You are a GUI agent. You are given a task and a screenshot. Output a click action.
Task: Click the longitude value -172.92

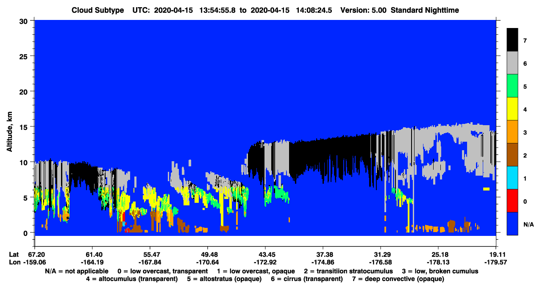click(265, 262)
